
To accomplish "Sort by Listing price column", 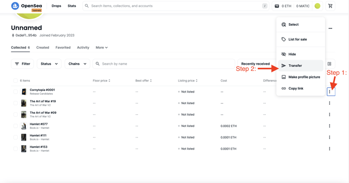I will click(188, 80).
